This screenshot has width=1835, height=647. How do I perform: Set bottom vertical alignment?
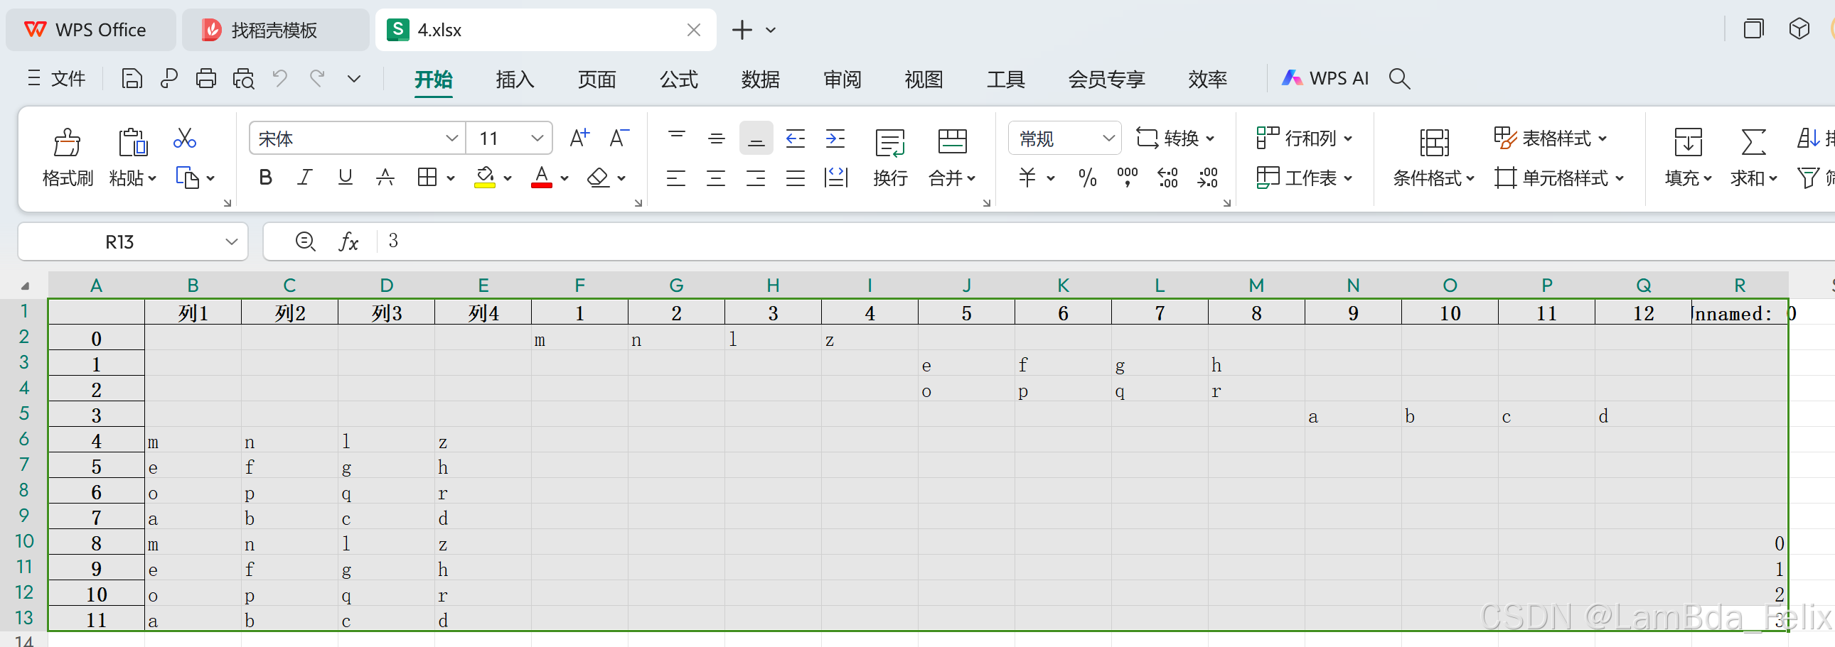[x=756, y=138]
